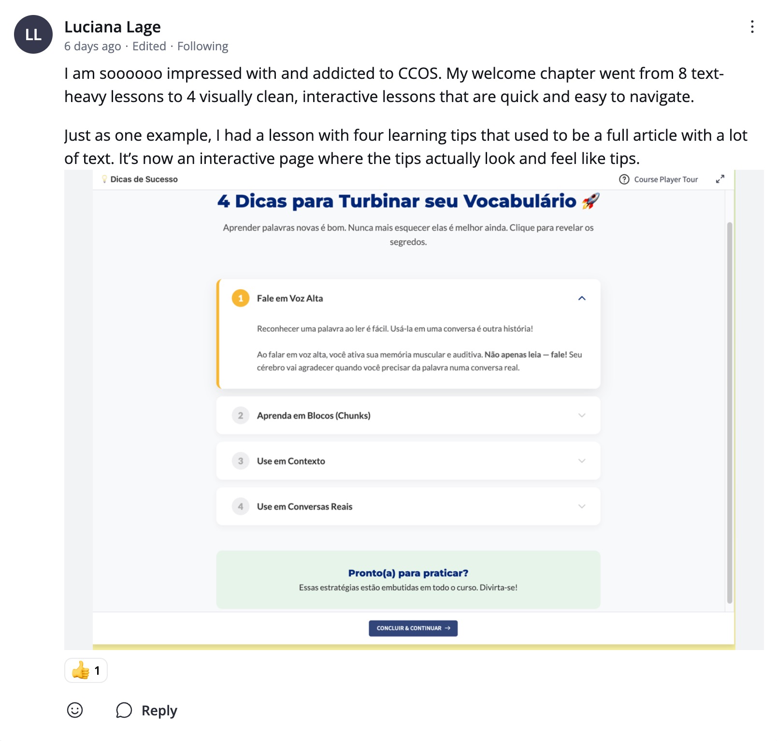777x741 pixels.
Task: Click numbered circle 4 beside Use em Conversas Reais
Action: (x=240, y=506)
